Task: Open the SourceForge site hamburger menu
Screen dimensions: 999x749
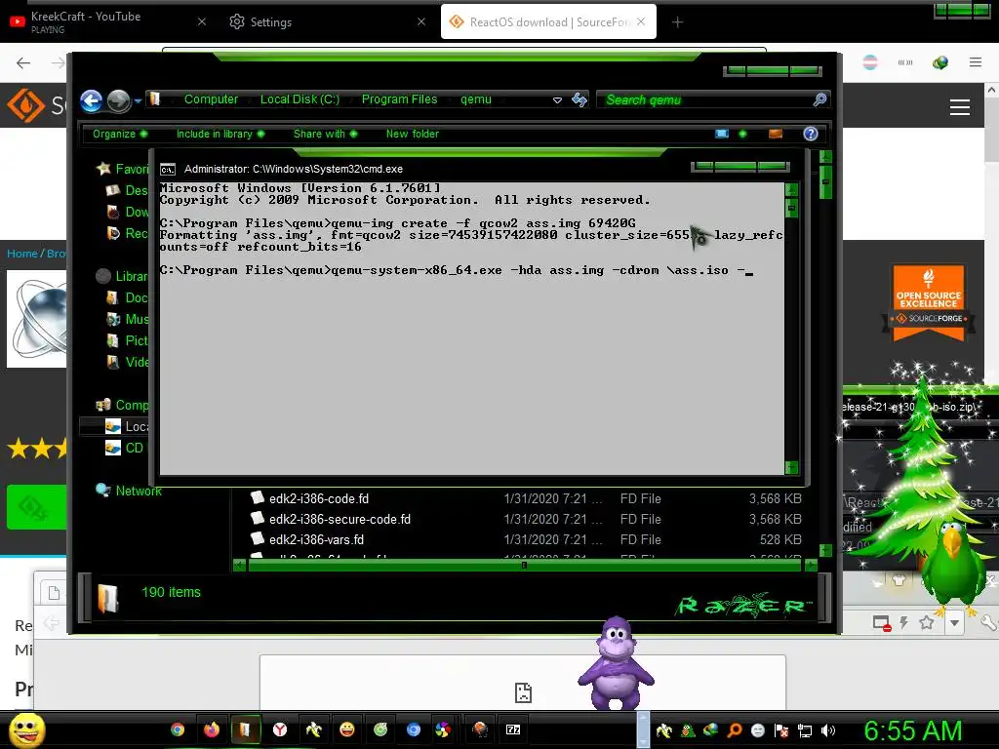Action: tap(960, 107)
